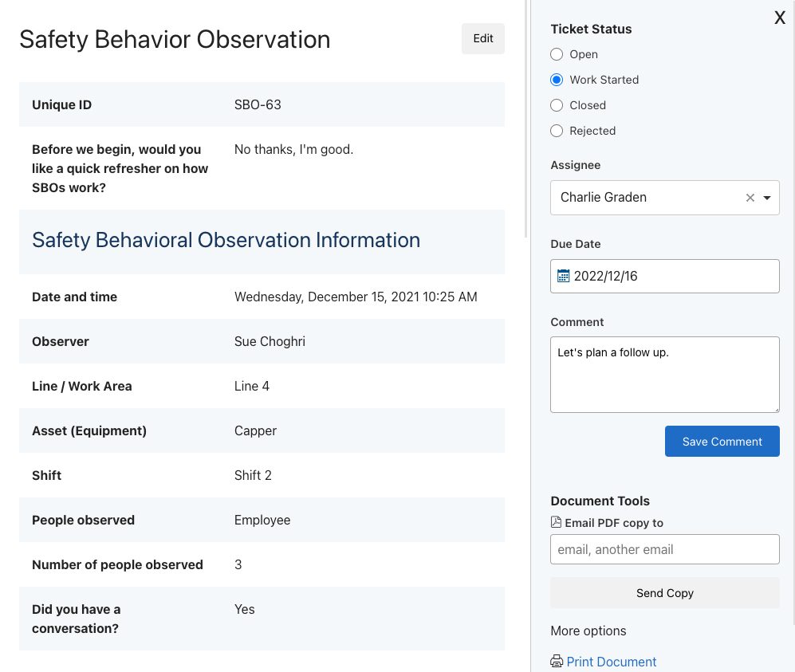Viewport: 795px width, 672px height.
Task: Set ticket status to Open
Action: 557,54
